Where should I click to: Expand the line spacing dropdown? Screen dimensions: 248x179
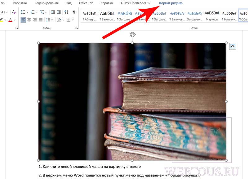pyautogui.click(x=52, y=20)
